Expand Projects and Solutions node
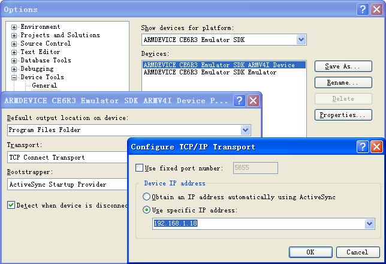Image resolution: width=386 pixels, height=264 pixels. click(14, 35)
